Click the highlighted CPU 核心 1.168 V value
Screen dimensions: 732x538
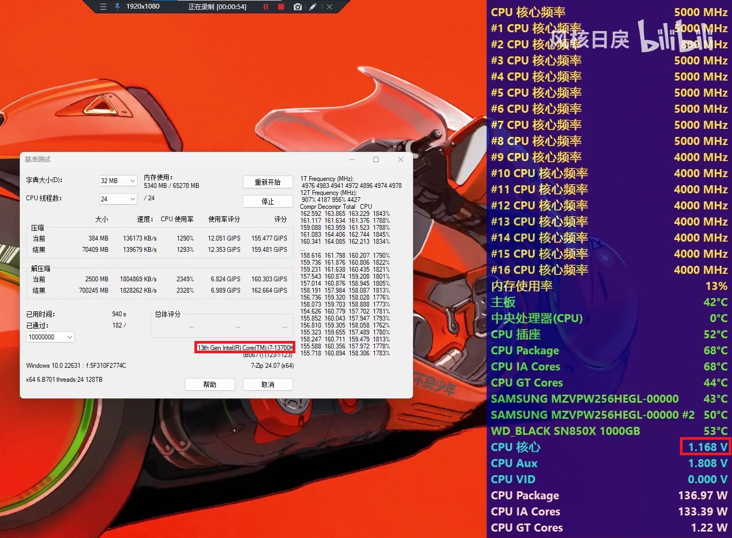pyautogui.click(x=705, y=447)
